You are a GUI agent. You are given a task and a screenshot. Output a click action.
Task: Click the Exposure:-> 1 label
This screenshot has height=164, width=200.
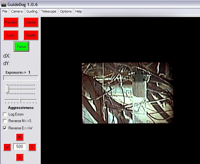point(18,72)
